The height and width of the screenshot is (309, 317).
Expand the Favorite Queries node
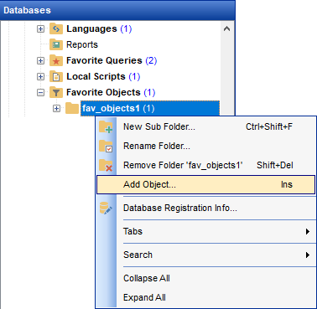40,60
